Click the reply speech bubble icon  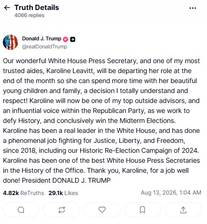(x=21, y=210)
